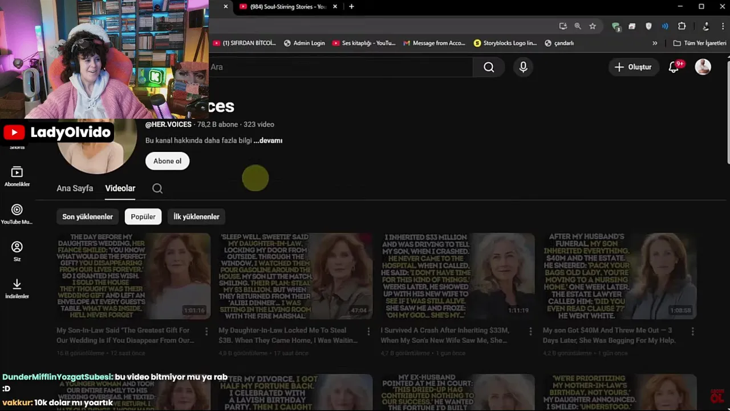Open İndirilenler sidebar item
Viewport: 730px width, 411px height.
[x=17, y=289]
